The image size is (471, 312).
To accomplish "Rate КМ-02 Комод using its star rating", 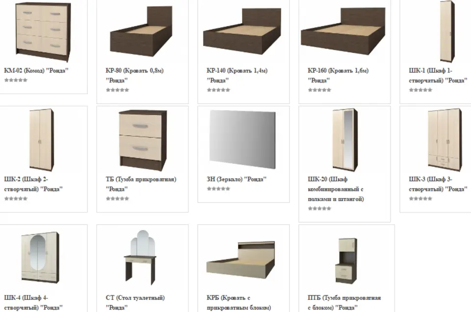I will 16,80.
